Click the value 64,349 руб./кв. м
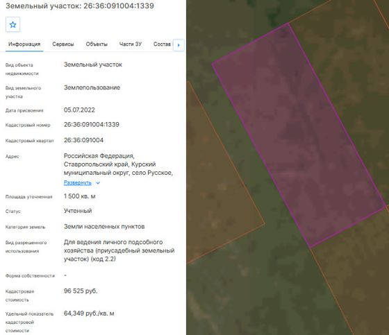The width and height of the screenshot is (389, 335). (89, 313)
